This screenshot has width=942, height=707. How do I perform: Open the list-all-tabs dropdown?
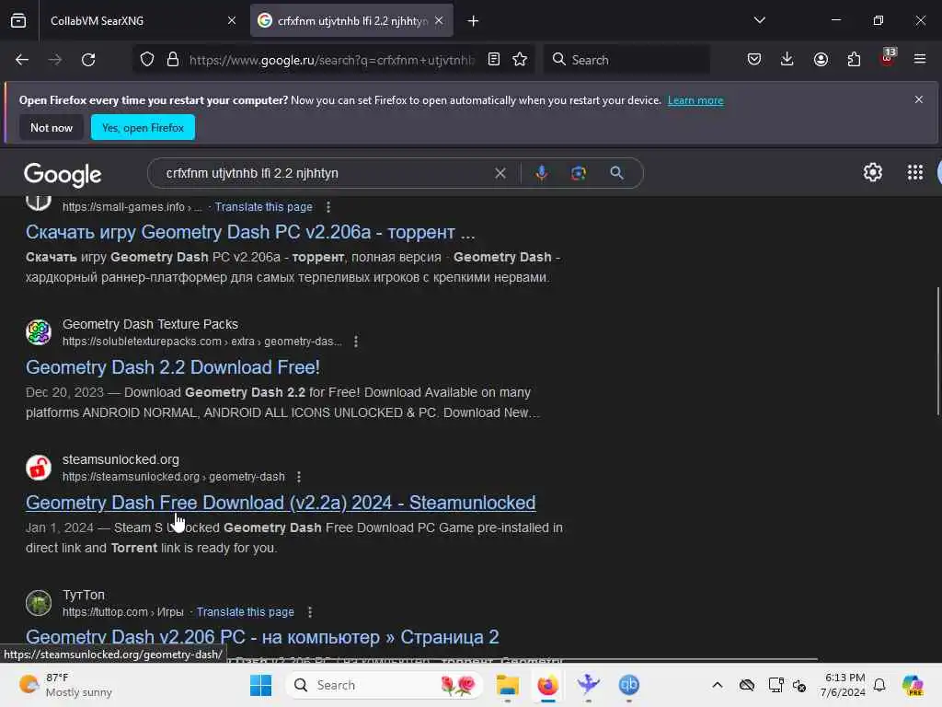point(760,20)
